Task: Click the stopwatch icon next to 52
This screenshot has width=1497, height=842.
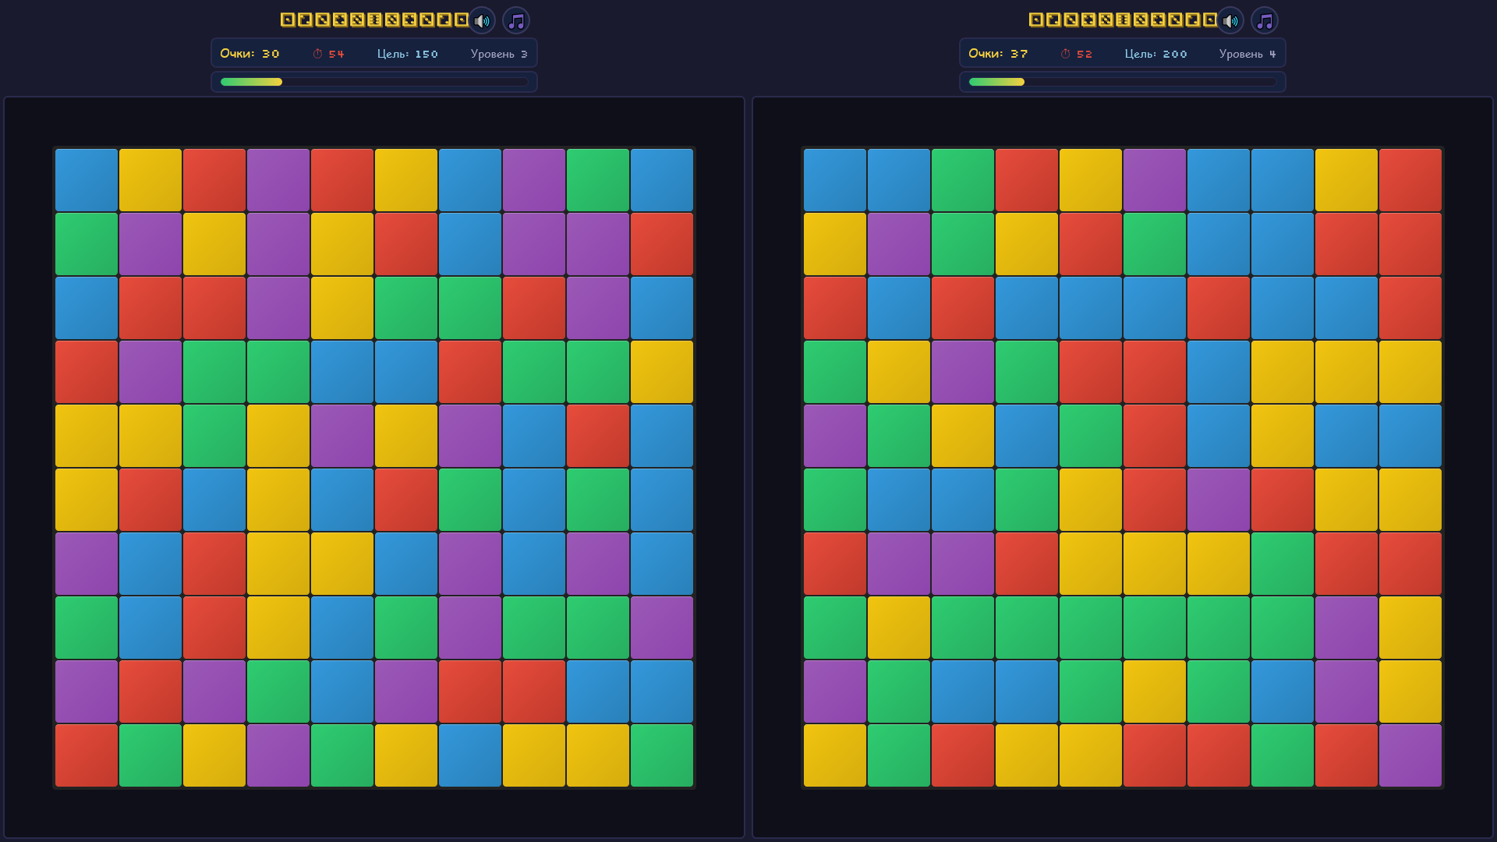Action: click(x=1065, y=54)
